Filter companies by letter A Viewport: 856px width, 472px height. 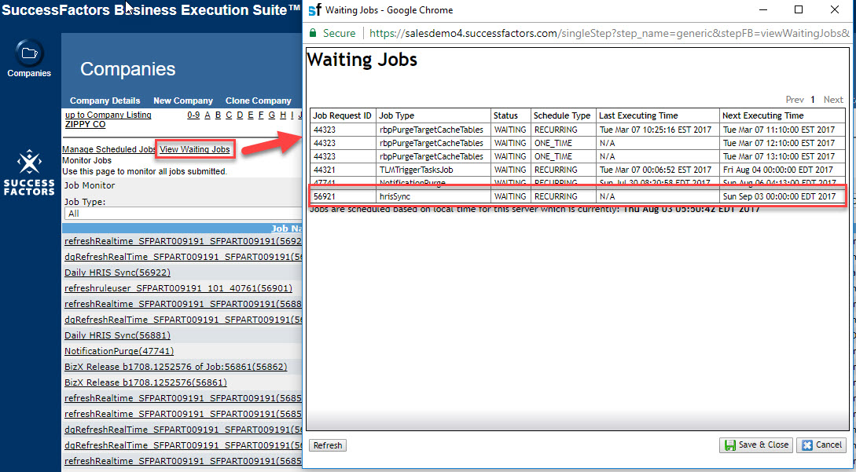point(208,115)
